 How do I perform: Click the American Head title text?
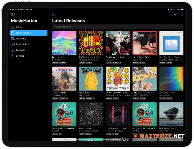(59, 93)
